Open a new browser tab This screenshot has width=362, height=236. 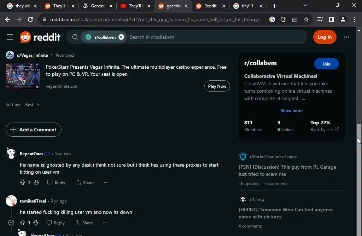(274, 6)
